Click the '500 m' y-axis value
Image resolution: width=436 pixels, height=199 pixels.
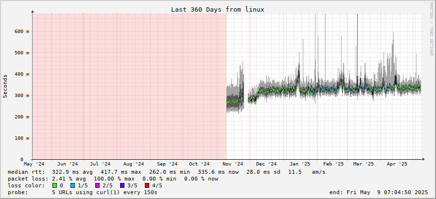(x=22, y=53)
